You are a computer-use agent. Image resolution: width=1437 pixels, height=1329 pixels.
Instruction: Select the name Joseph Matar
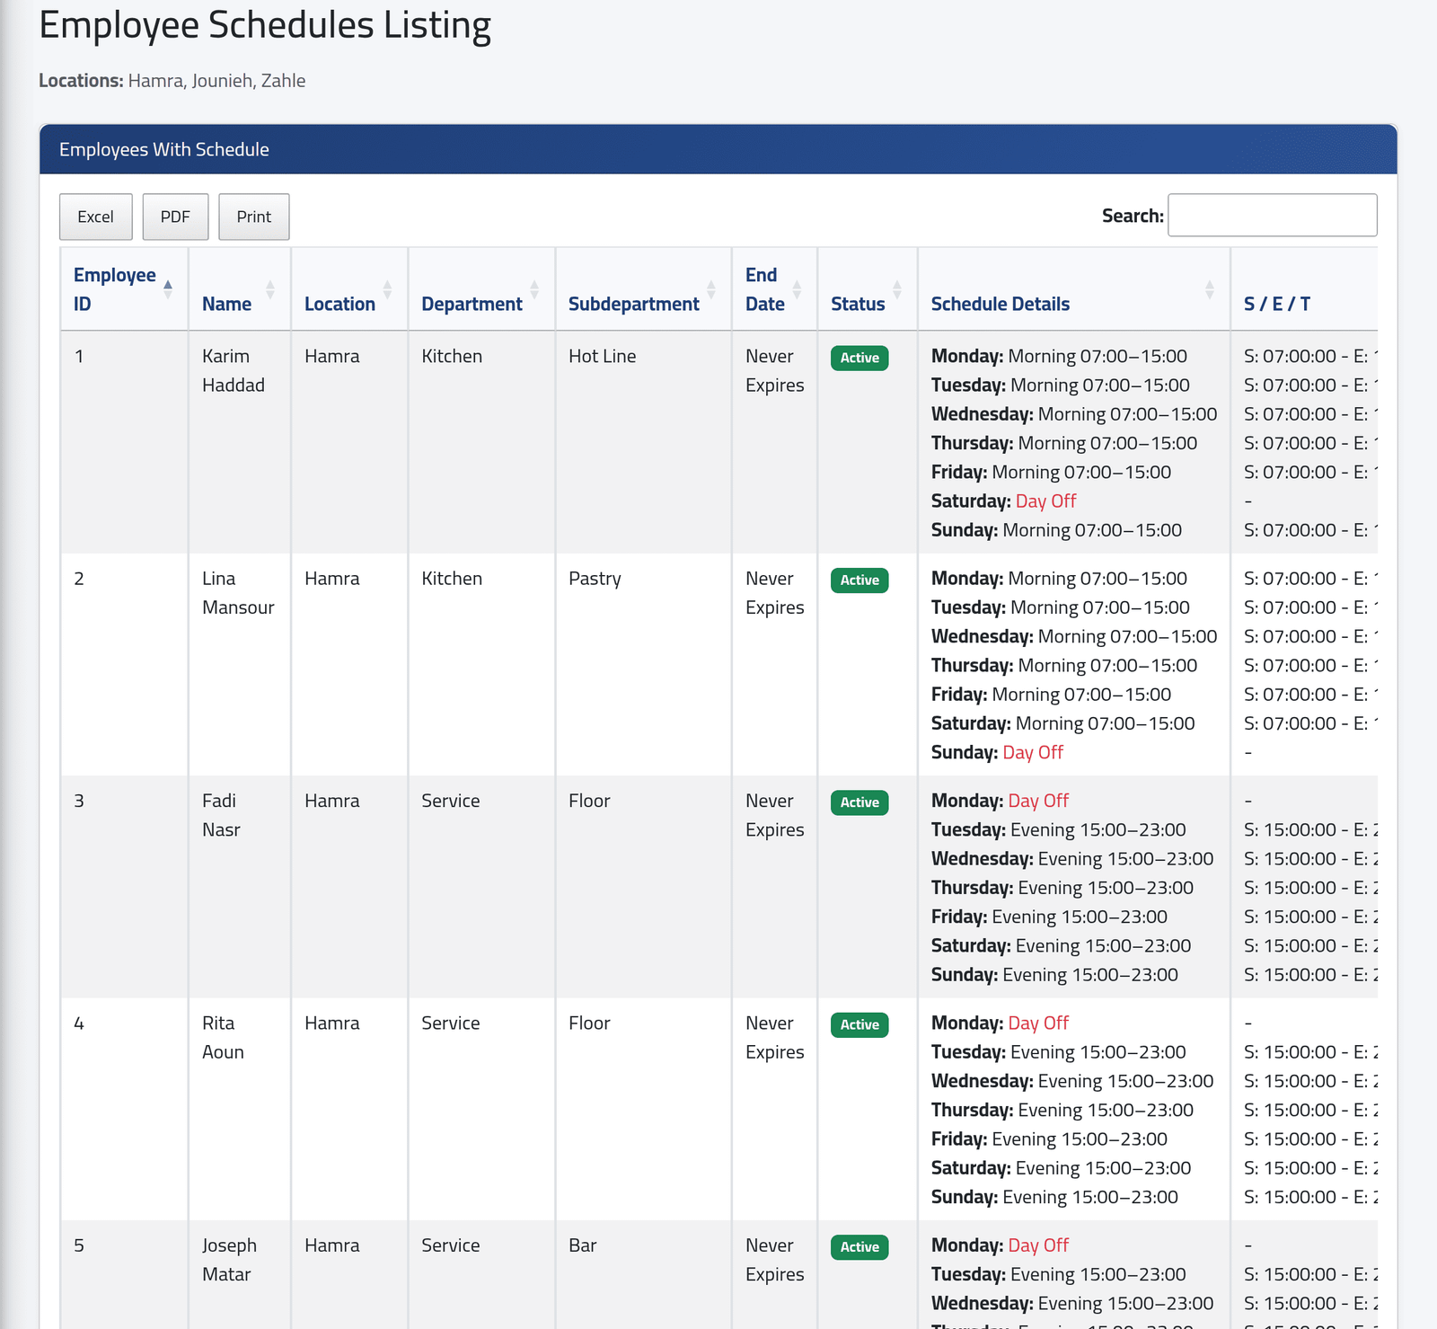pyautogui.click(x=229, y=1260)
